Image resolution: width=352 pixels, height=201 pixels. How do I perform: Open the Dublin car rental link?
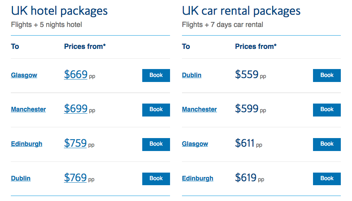point(191,75)
